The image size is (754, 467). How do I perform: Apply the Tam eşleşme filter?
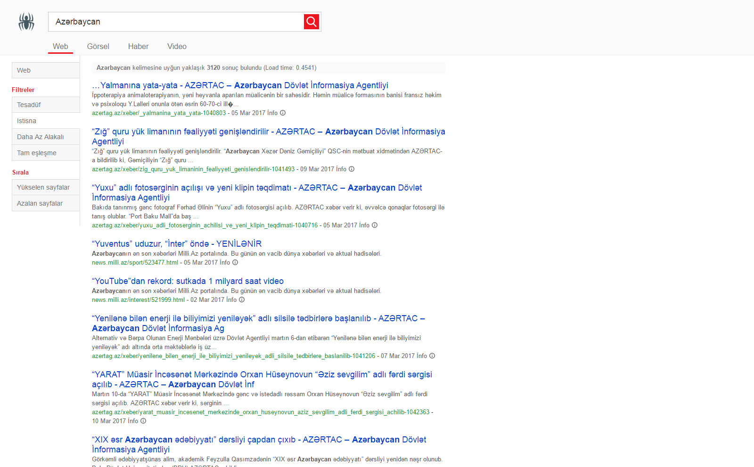click(46, 153)
